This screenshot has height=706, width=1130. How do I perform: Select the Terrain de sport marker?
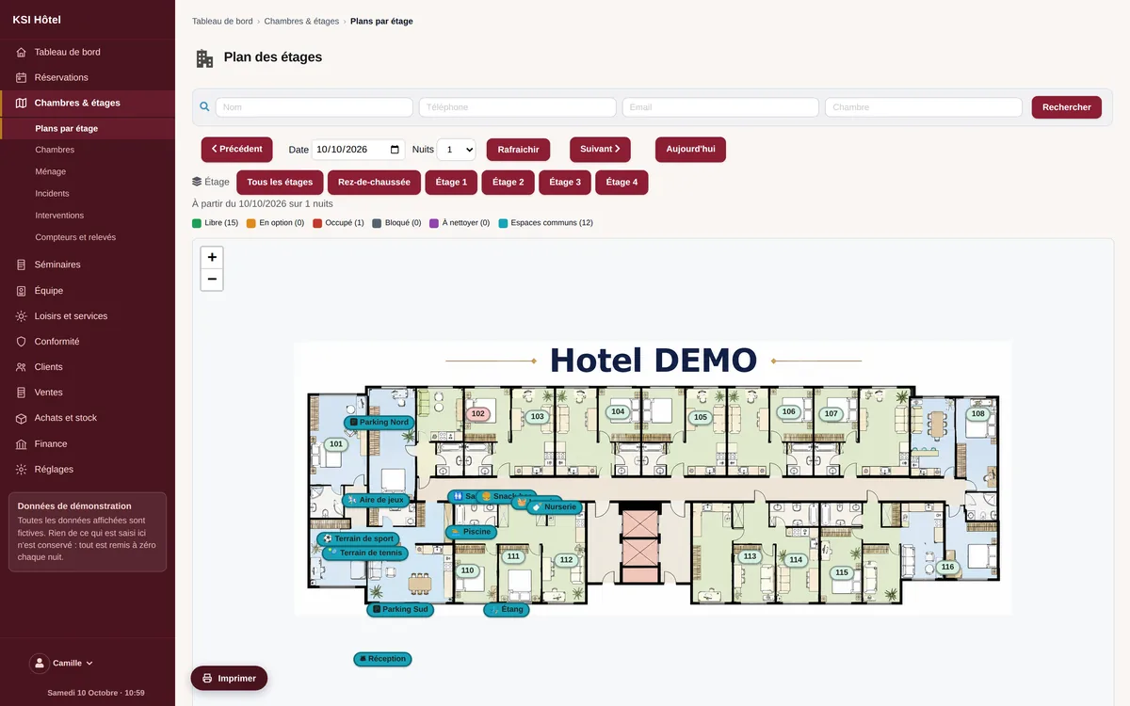pos(358,539)
